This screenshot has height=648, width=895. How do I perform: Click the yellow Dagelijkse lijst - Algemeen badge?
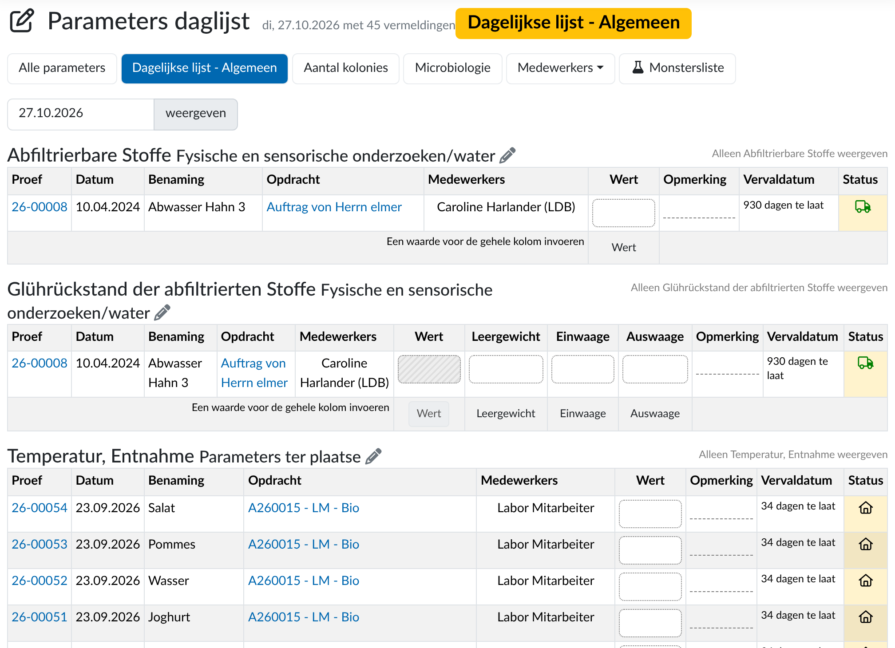coord(574,23)
